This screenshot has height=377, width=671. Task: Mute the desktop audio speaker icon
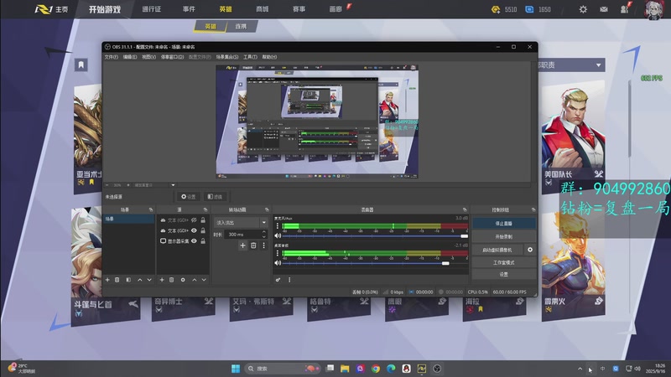pyautogui.click(x=278, y=263)
